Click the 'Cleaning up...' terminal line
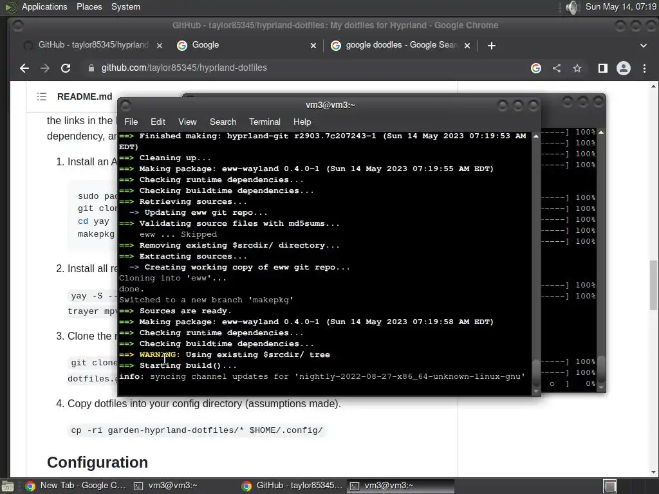 point(165,158)
